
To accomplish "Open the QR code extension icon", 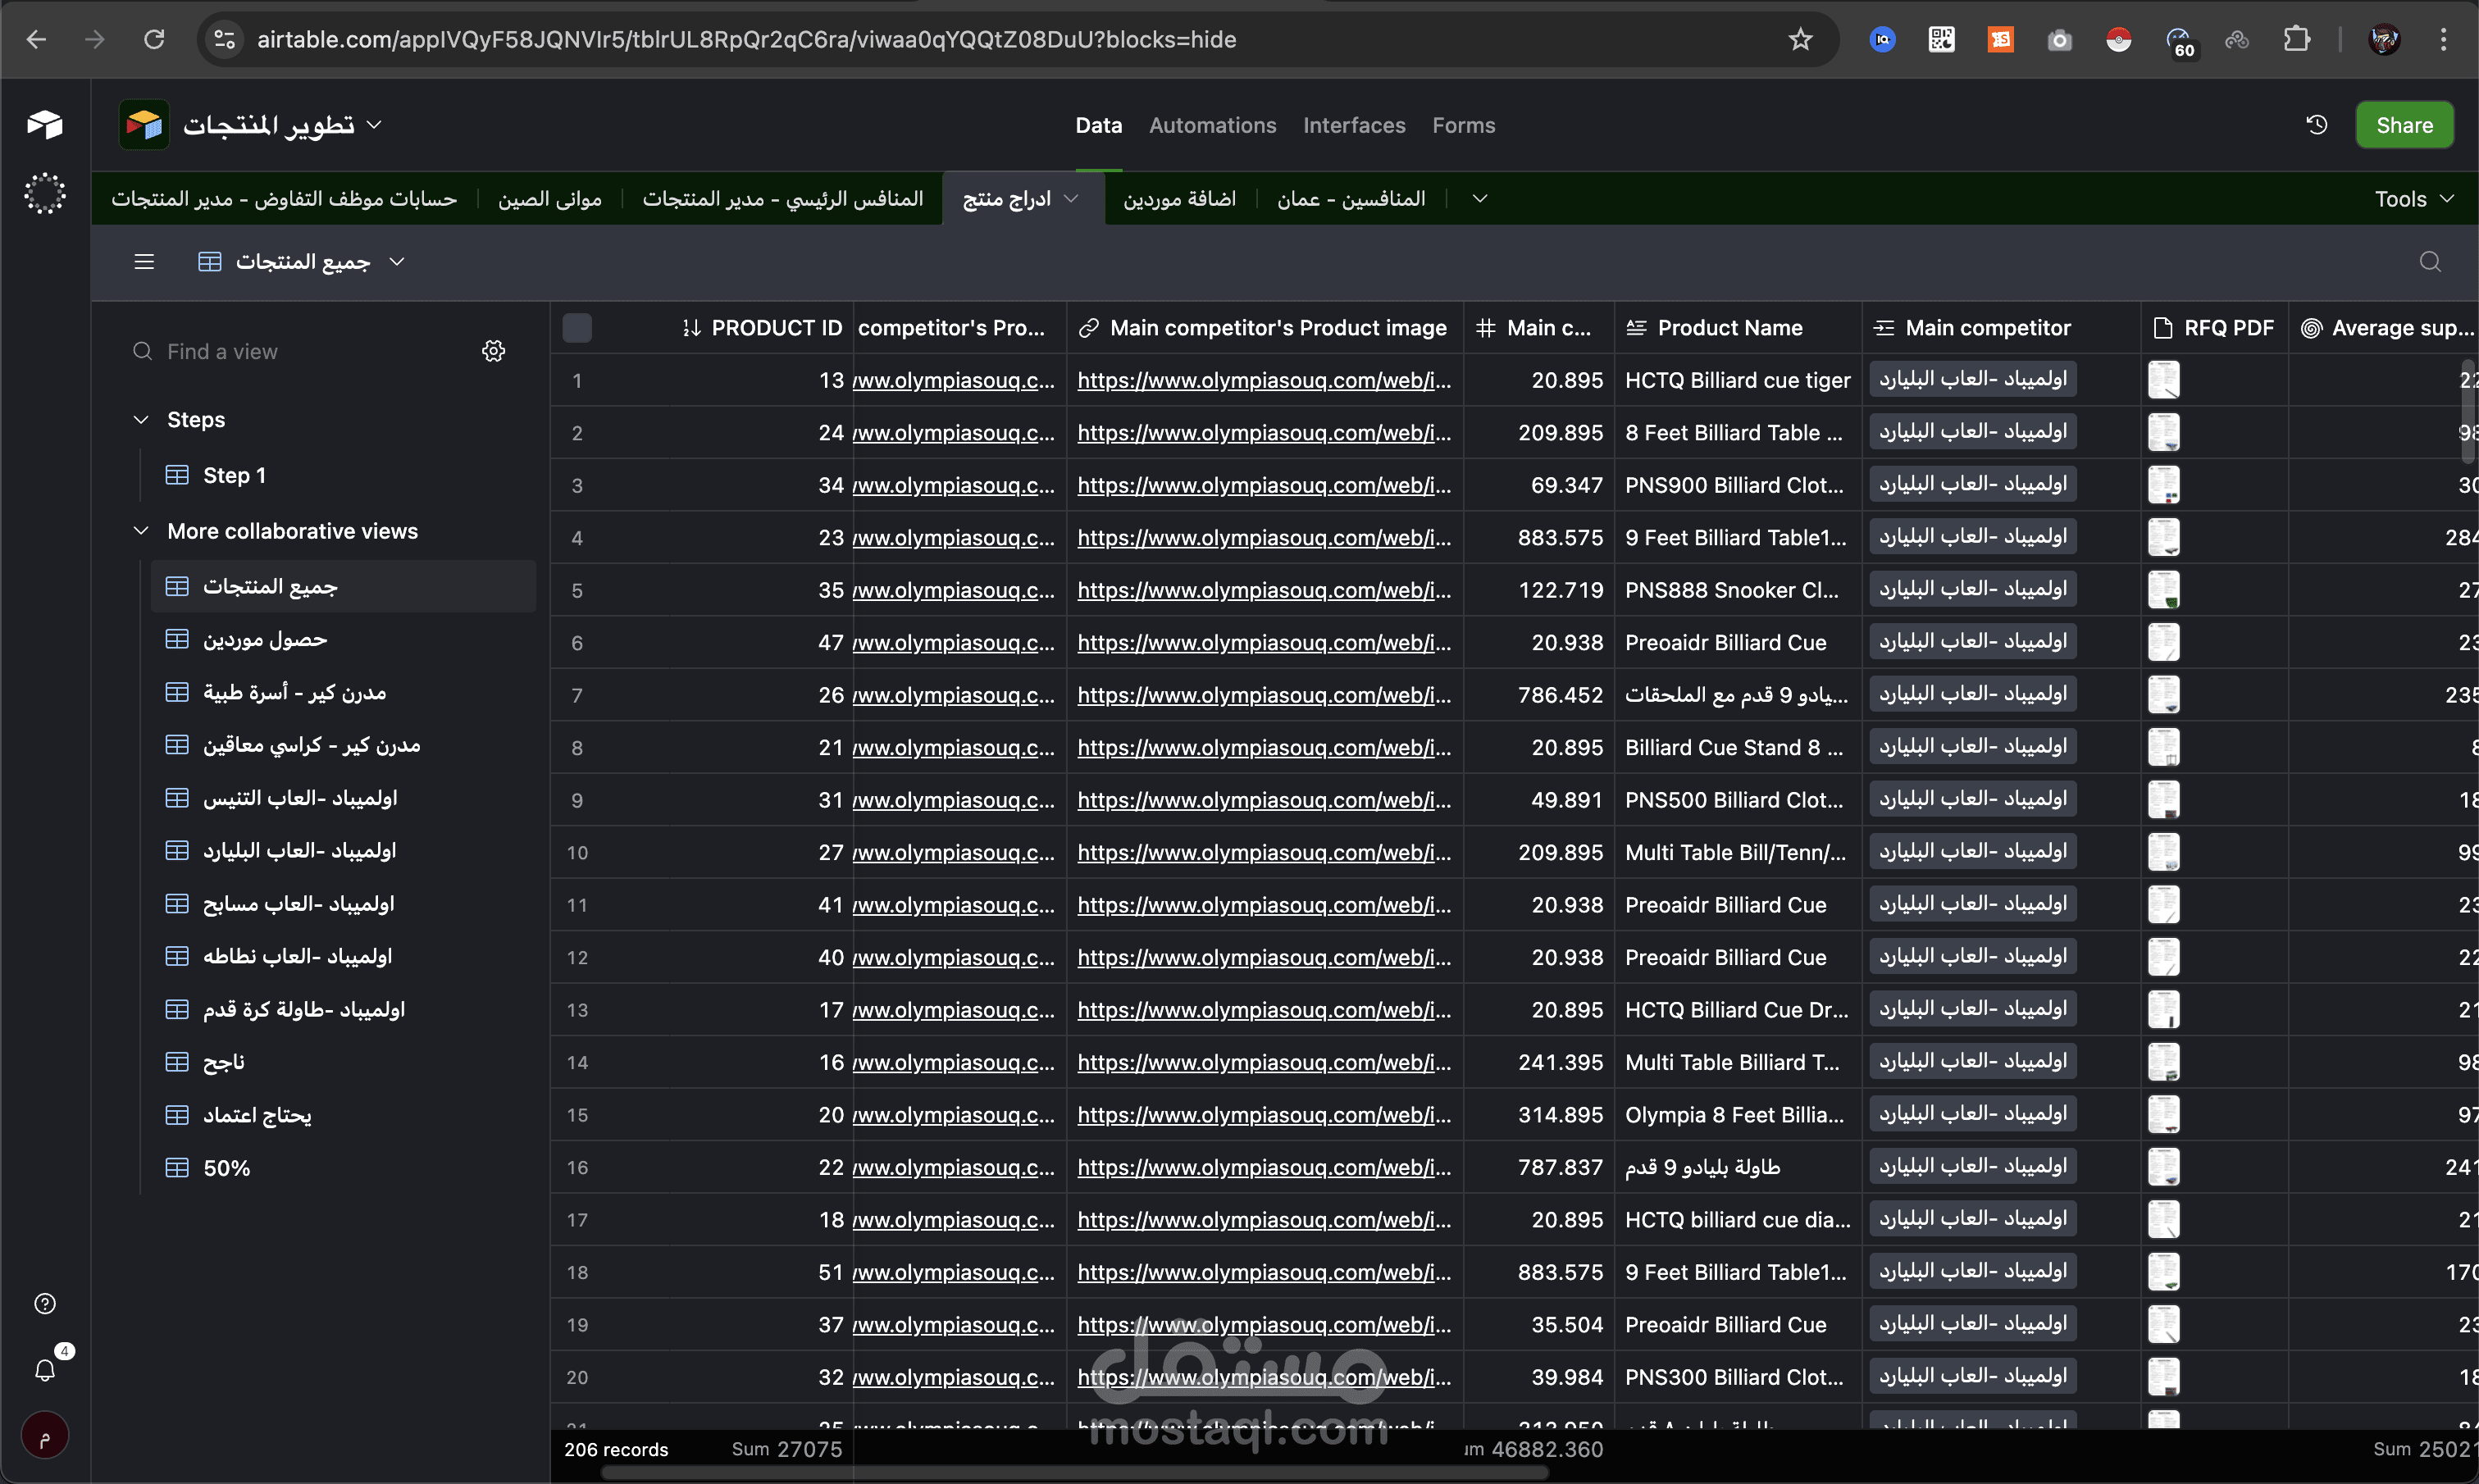I will 1941,40.
